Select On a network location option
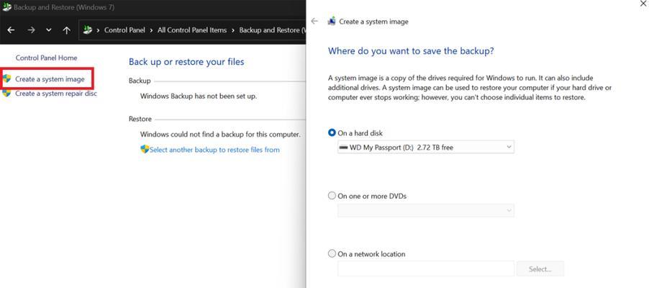This screenshot has width=649, height=288. click(x=332, y=253)
